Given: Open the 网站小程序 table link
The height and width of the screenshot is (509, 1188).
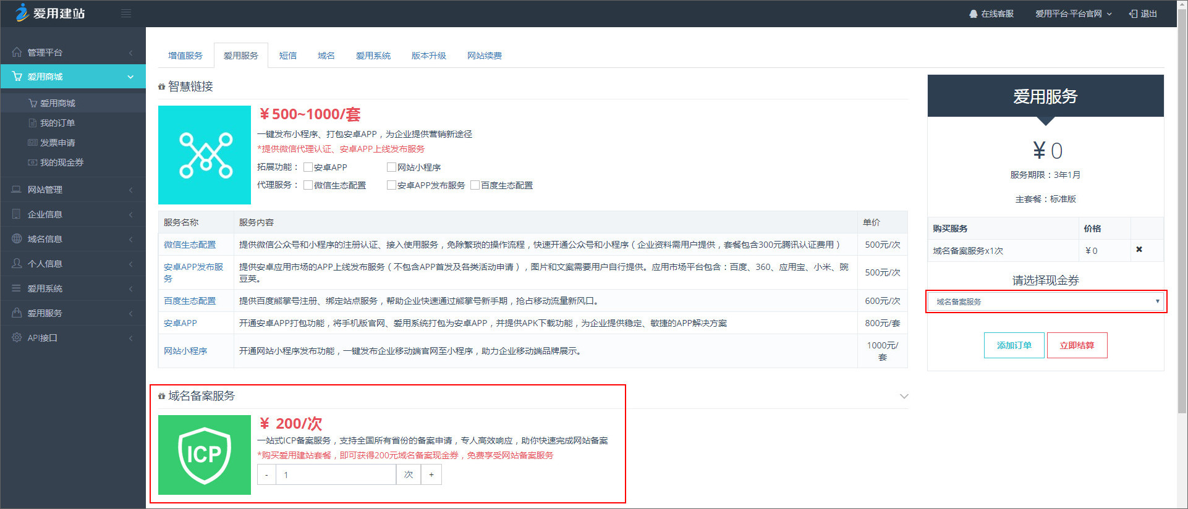Looking at the screenshot, I should 185,351.
